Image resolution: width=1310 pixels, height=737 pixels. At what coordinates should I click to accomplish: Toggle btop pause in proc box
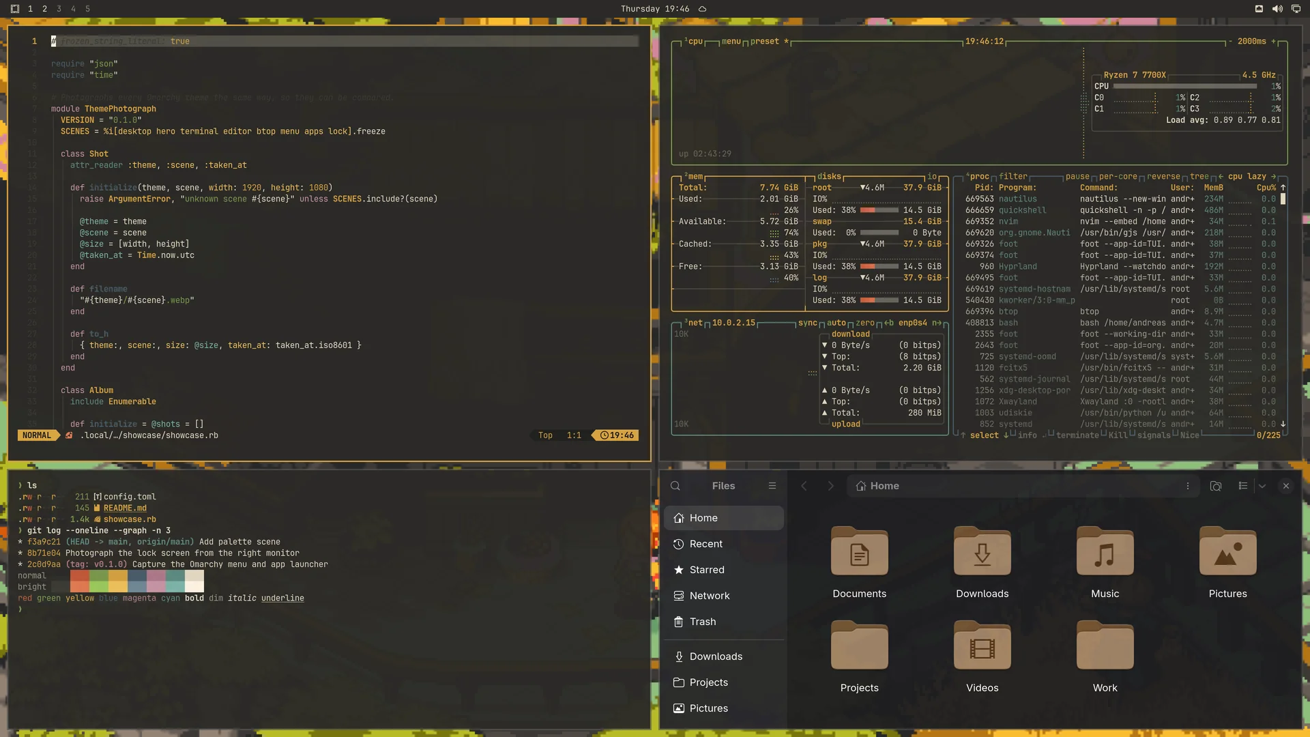tap(1077, 176)
